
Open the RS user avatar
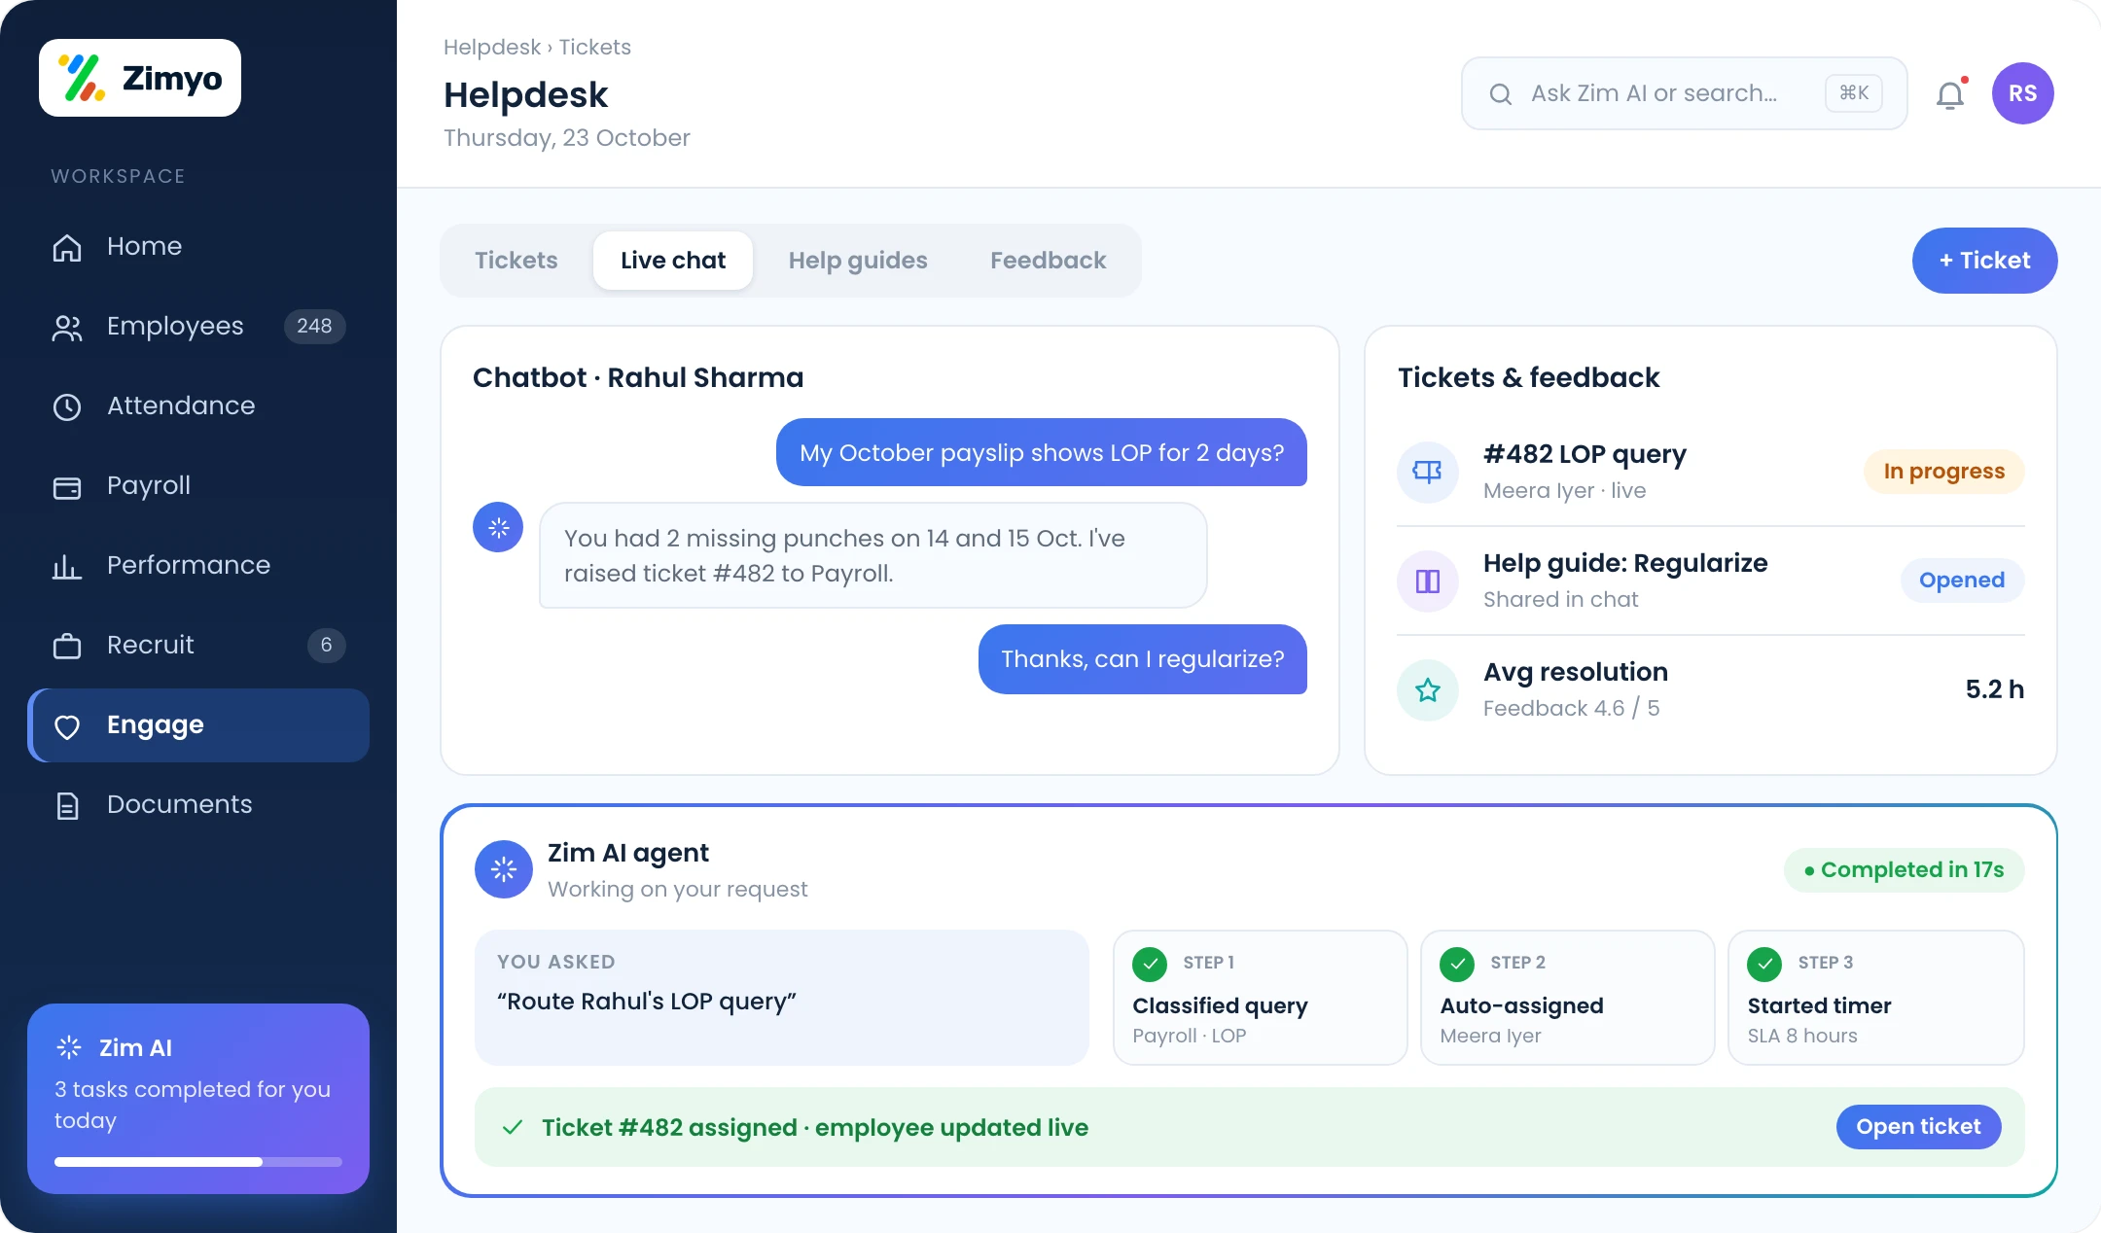pyautogui.click(x=2023, y=93)
